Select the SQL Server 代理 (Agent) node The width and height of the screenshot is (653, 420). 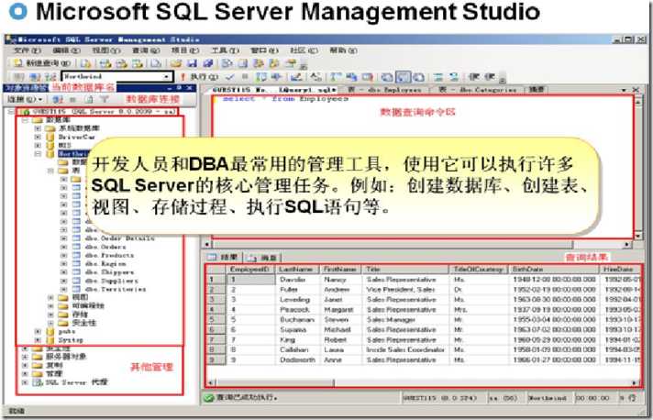coord(76,382)
